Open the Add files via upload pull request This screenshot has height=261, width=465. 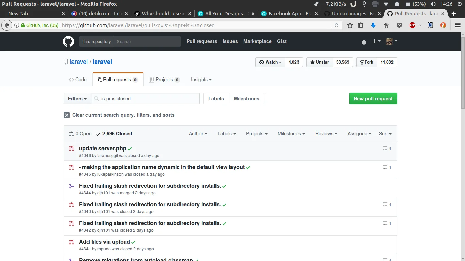pyautogui.click(x=105, y=242)
